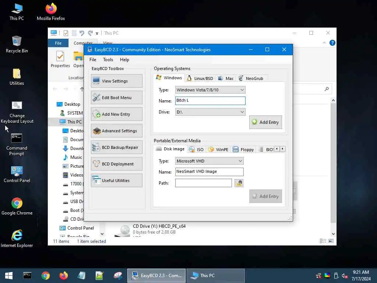
Task: Open Useful Utilities section
Action: 117,181
